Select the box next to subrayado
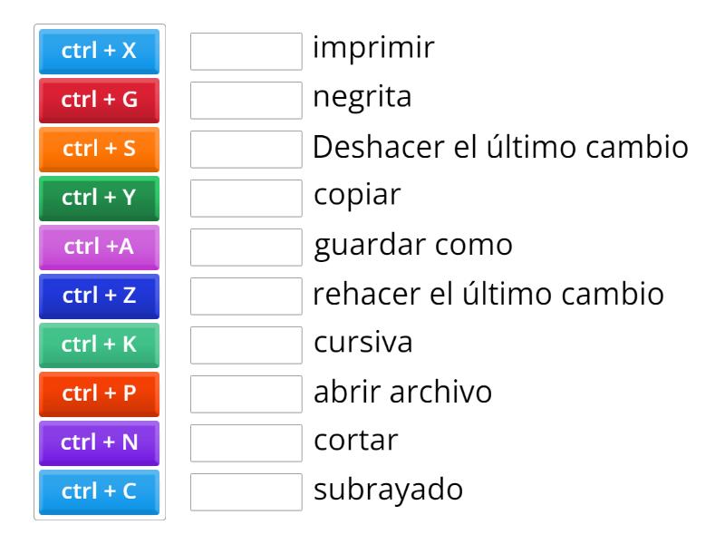Screen dimensions: 725x544 point(246,492)
